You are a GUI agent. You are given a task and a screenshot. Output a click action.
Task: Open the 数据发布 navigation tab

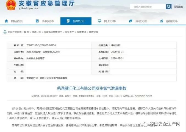[x=169, y=21]
